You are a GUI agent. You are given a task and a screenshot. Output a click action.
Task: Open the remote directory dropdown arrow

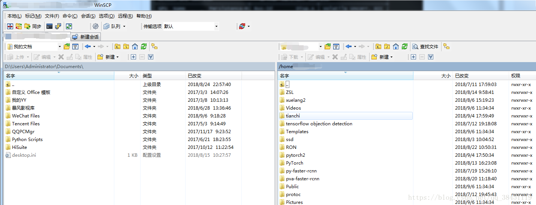click(320, 46)
